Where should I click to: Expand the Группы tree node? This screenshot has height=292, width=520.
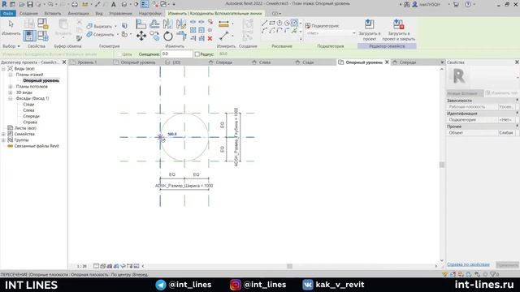(3, 140)
